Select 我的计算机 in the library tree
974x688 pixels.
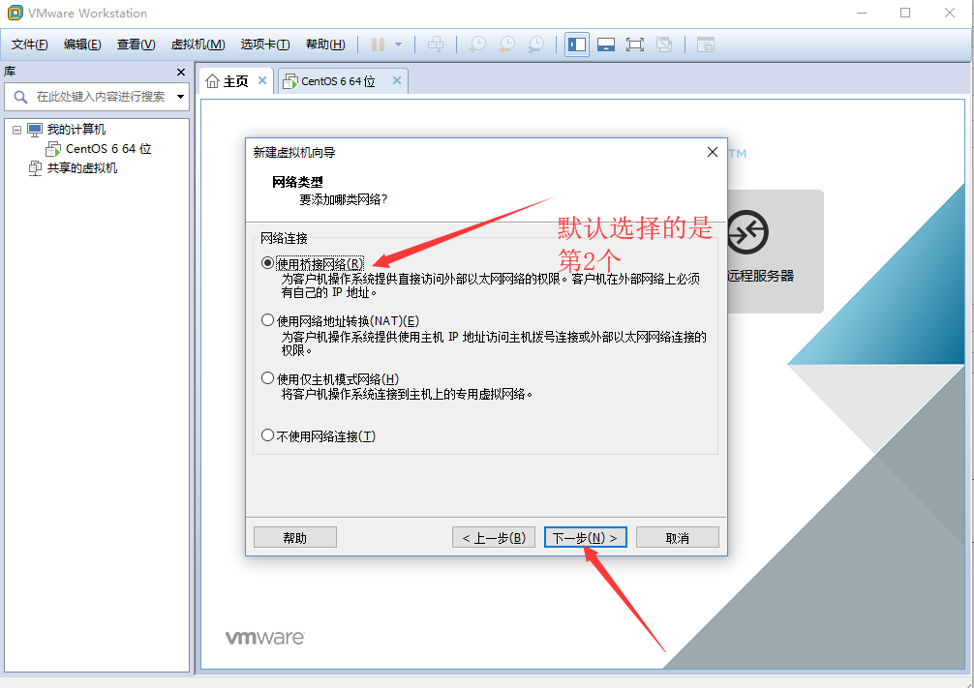click(x=76, y=129)
